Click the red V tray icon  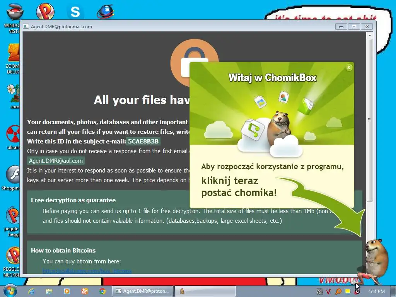(328, 292)
